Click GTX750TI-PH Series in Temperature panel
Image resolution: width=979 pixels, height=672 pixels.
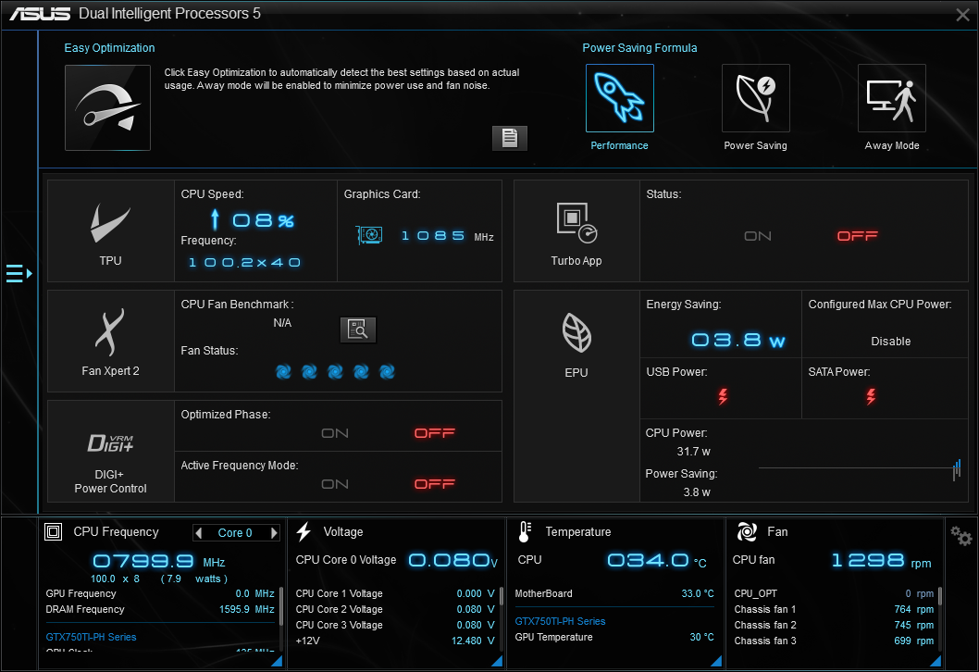click(560, 621)
